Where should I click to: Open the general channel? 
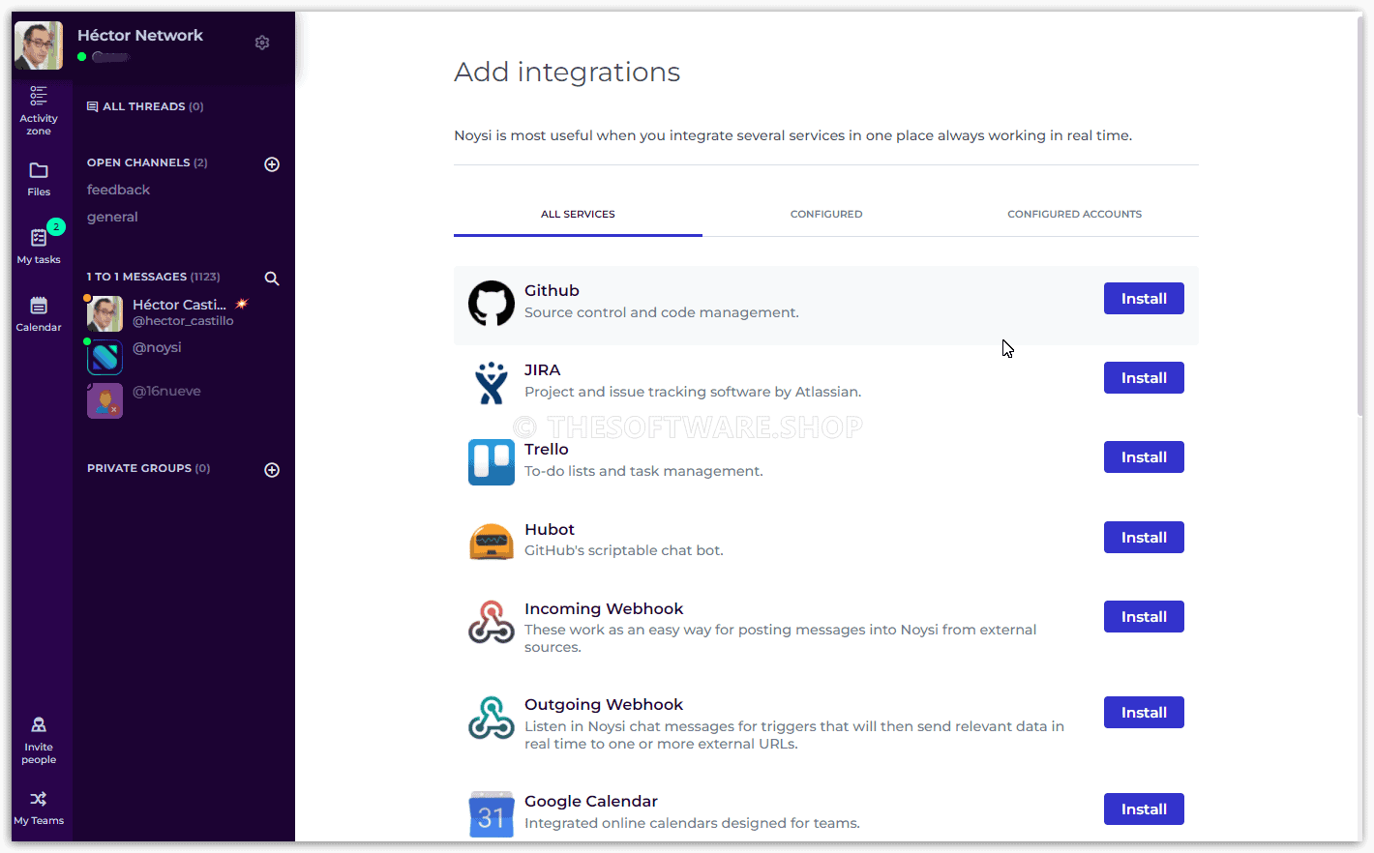pos(112,218)
